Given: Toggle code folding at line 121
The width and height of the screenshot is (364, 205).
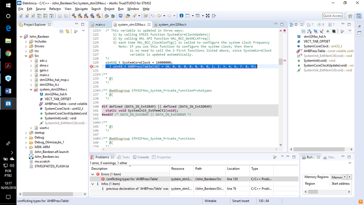Looking at the screenshot, I should click(100, 30).
